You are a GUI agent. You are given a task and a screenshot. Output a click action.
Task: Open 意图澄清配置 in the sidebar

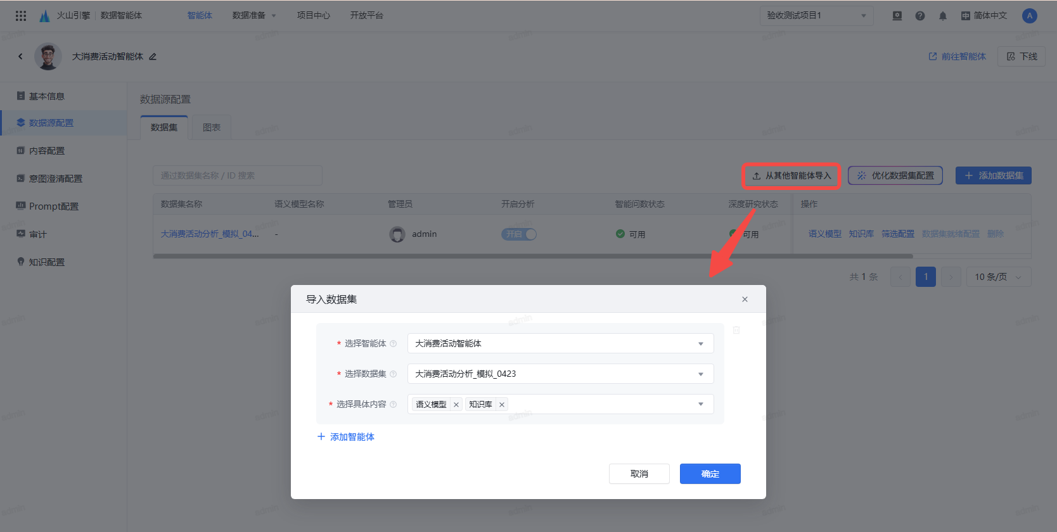[x=63, y=179]
